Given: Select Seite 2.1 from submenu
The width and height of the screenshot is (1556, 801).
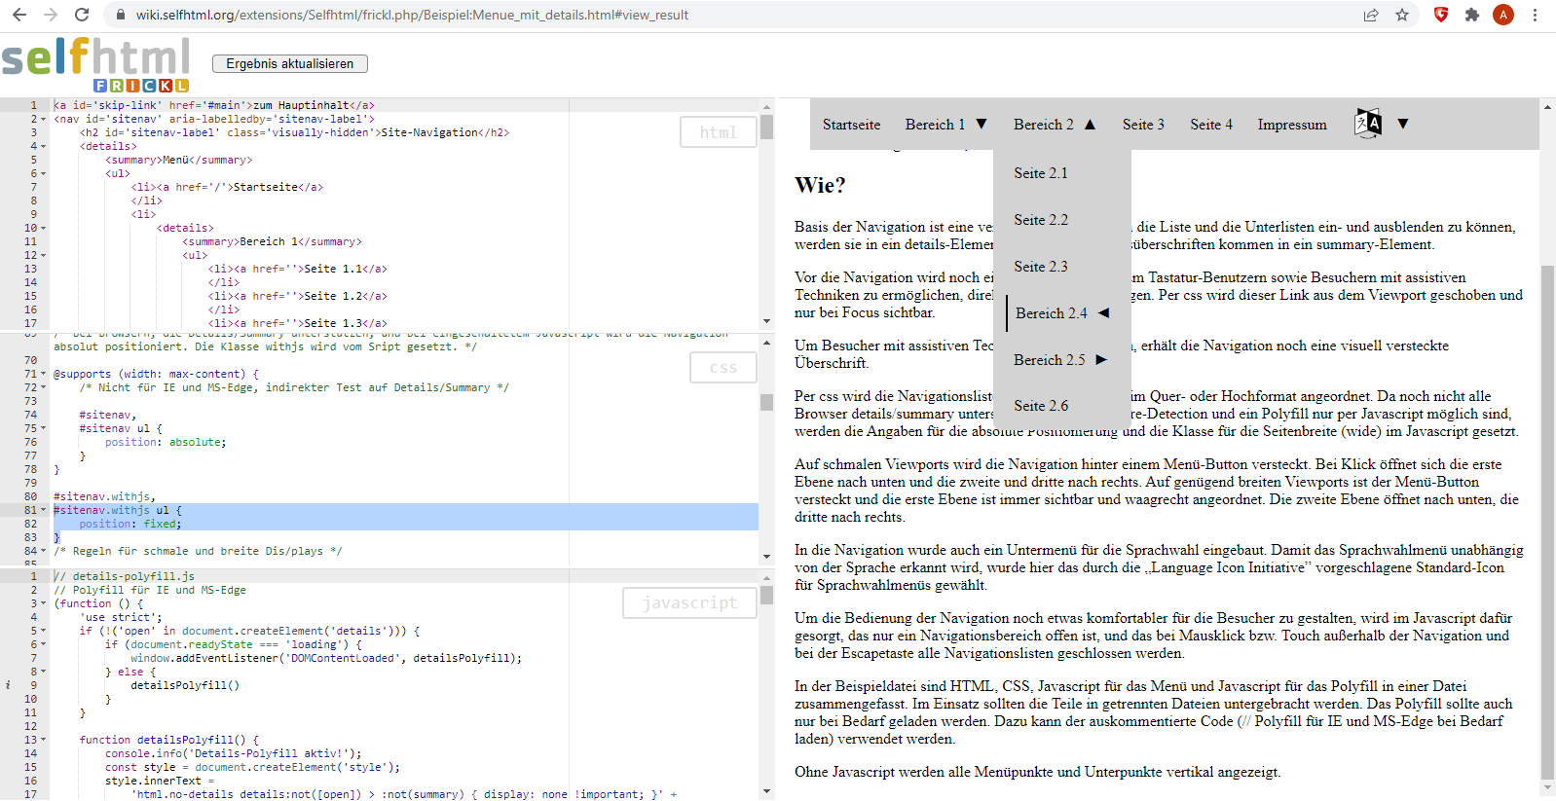Looking at the screenshot, I should tap(1041, 173).
